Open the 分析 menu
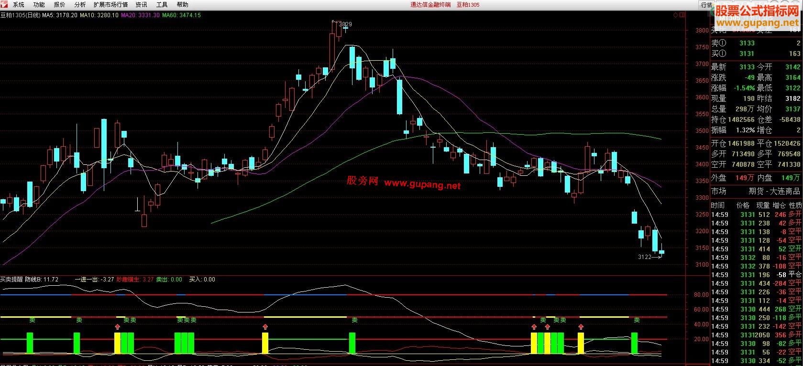Image resolution: width=803 pixels, height=366 pixels. pyautogui.click(x=80, y=4)
